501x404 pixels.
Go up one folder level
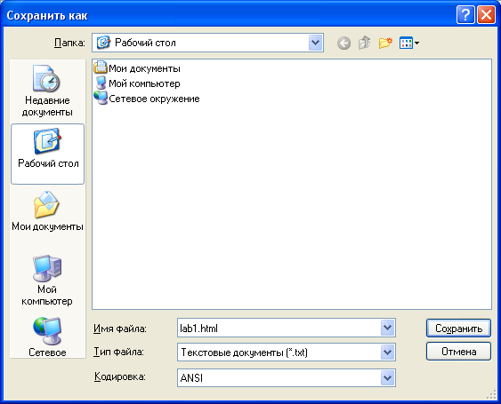coord(364,43)
